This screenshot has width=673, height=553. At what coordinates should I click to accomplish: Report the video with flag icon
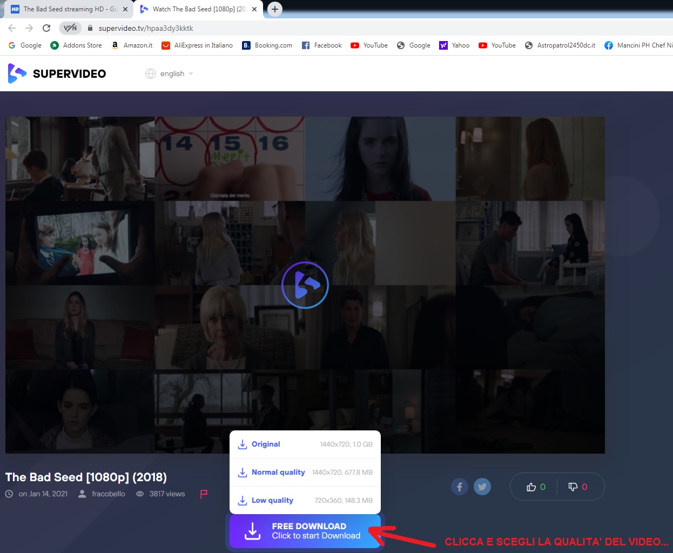click(204, 494)
